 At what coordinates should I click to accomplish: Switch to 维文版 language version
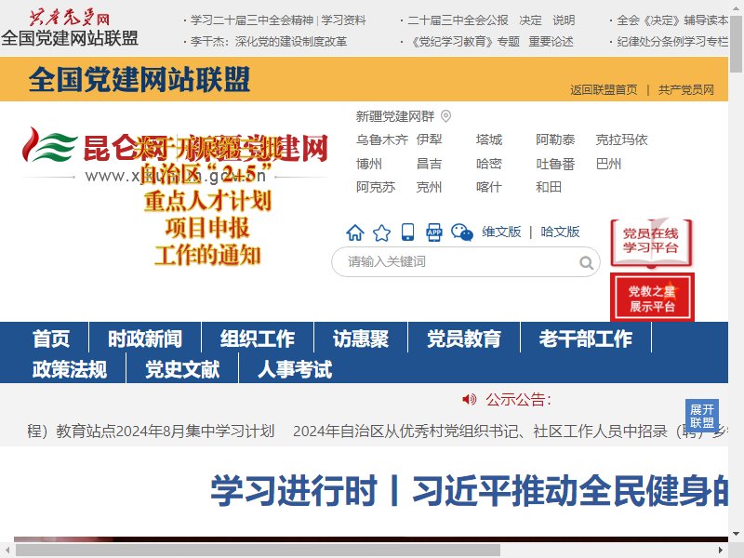[501, 232]
